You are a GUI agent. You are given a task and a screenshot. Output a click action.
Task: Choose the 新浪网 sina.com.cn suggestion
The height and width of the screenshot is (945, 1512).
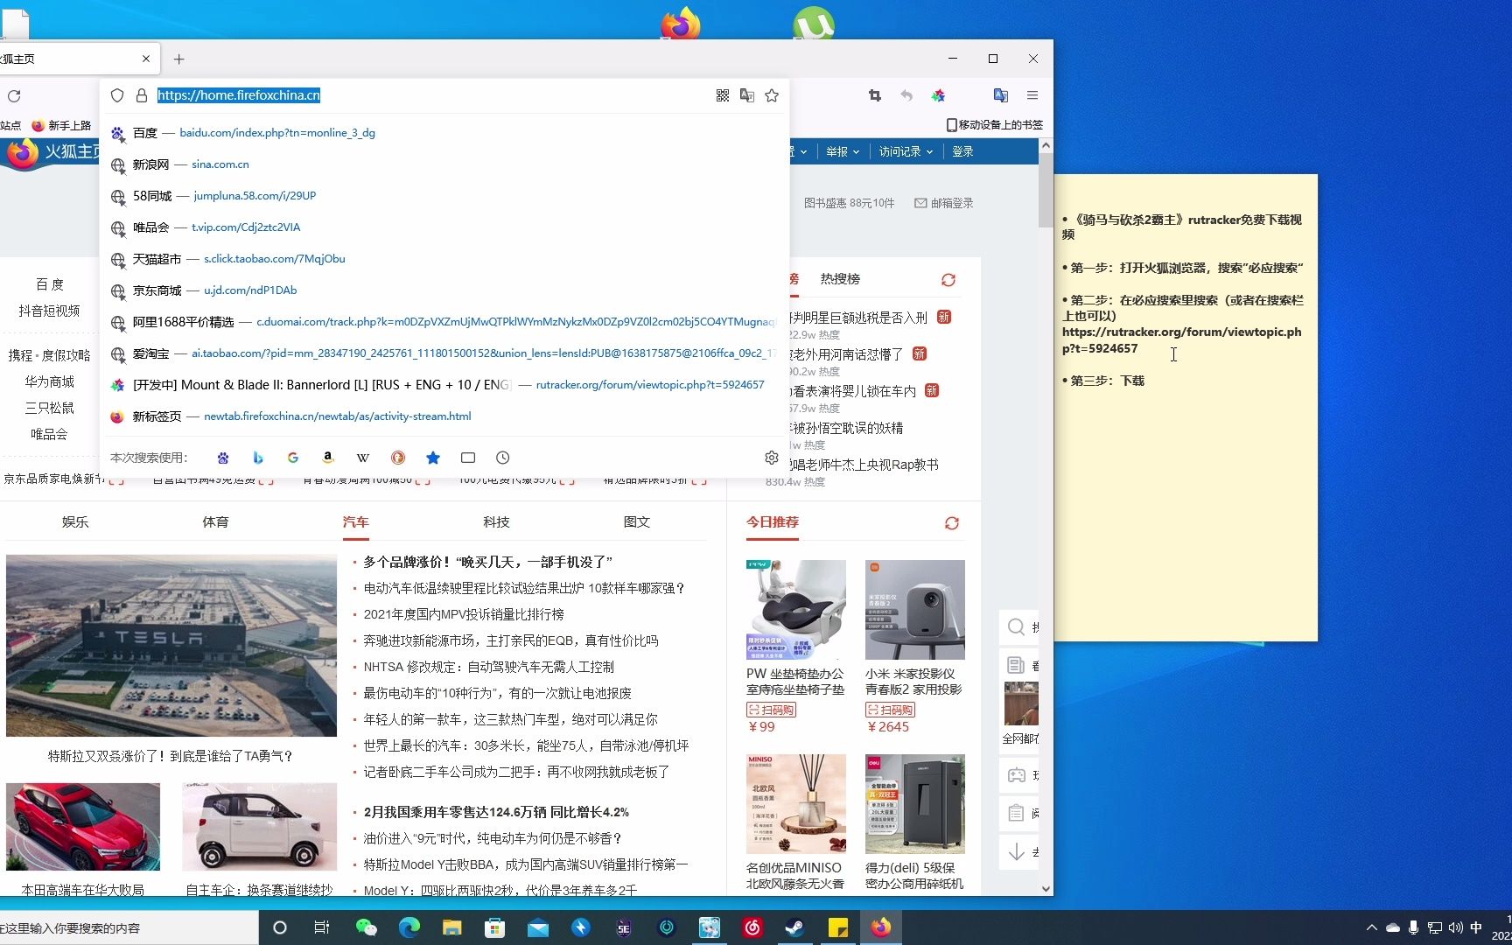click(444, 164)
